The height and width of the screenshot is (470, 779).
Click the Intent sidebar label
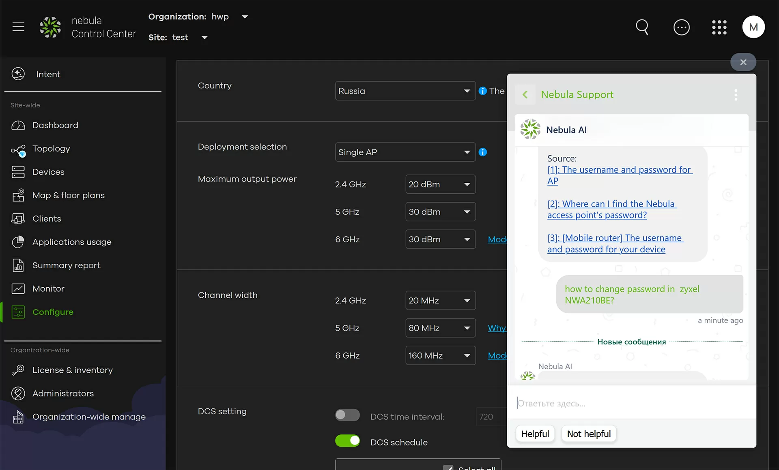(x=48, y=74)
